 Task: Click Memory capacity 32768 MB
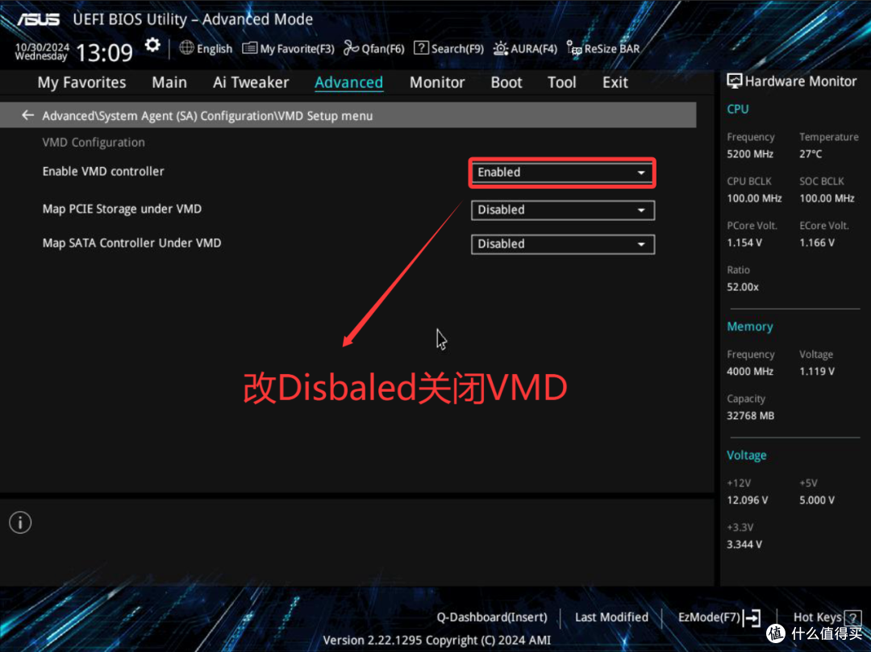(x=751, y=416)
